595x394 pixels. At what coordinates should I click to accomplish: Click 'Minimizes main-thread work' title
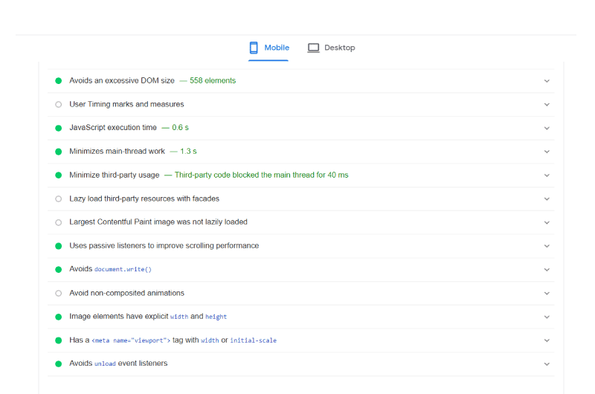point(117,151)
